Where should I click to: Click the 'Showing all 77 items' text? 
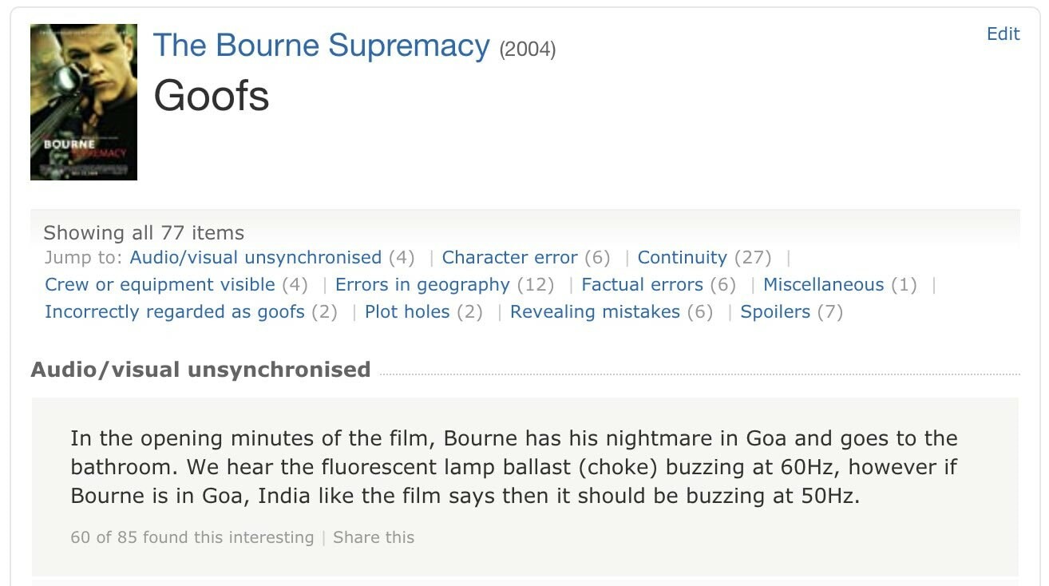144,233
